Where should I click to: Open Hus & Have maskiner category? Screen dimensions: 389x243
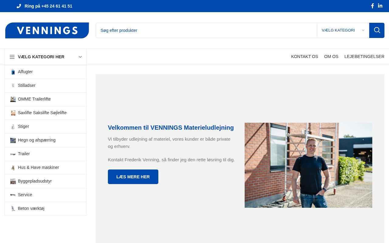tap(46, 168)
